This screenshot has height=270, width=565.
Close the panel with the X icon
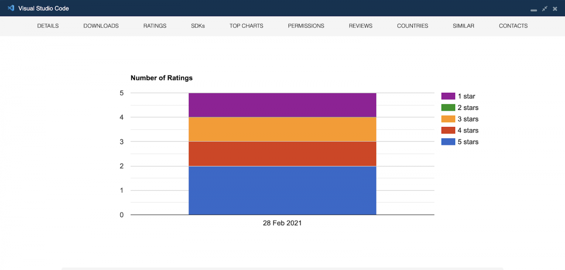click(555, 8)
